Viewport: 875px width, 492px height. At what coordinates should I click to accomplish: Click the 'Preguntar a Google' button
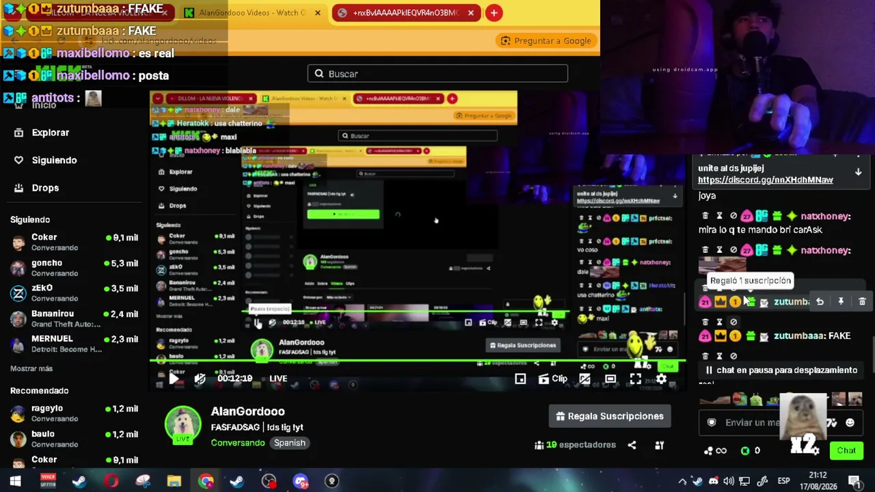(x=546, y=41)
